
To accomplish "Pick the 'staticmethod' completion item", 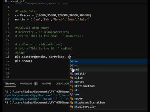I will (108, 86).
